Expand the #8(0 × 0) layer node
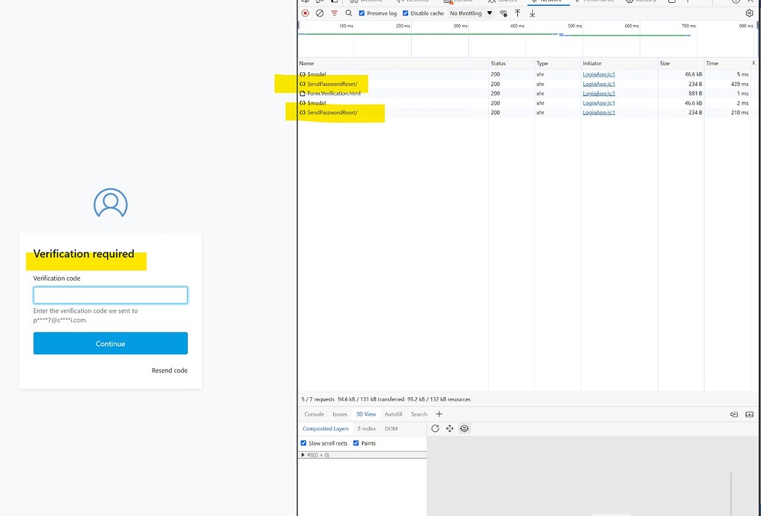Screen dimensions: 761x516 tap(303, 454)
